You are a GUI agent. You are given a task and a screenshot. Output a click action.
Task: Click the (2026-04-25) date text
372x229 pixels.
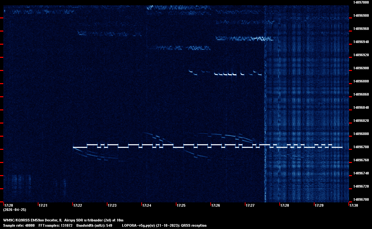tap(14, 210)
